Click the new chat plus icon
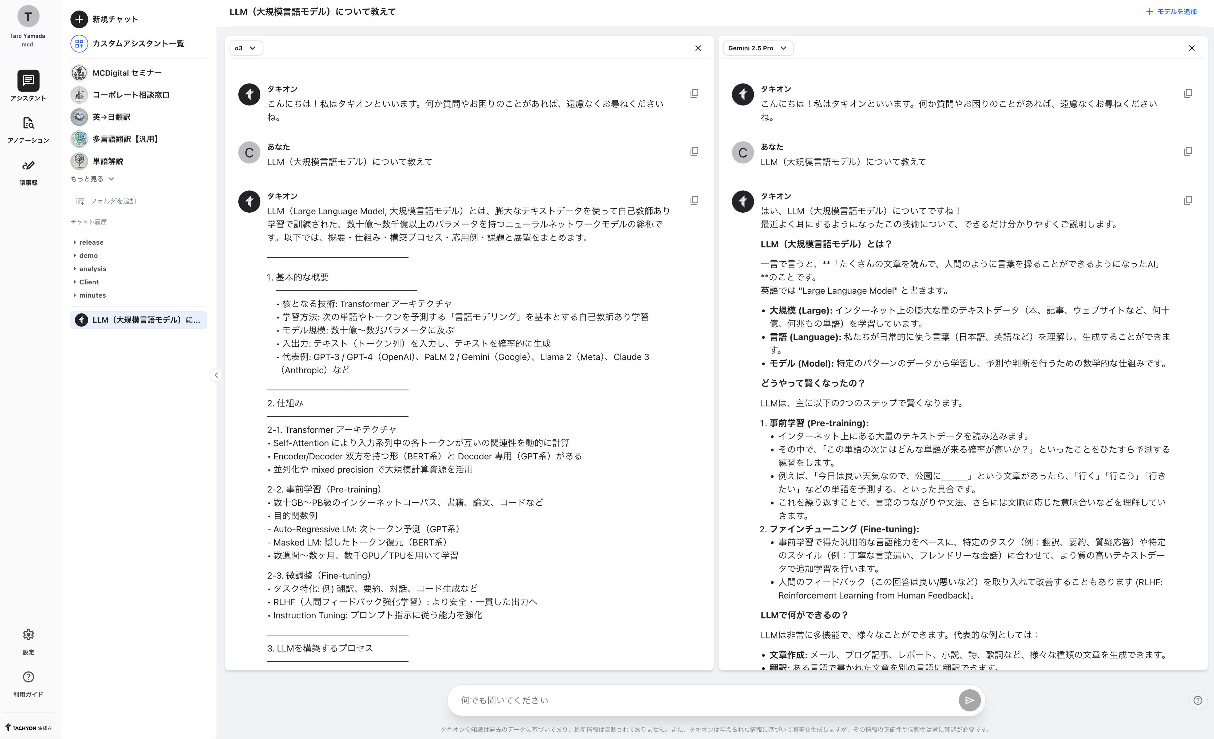This screenshot has width=1214, height=739. pos(79,19)
